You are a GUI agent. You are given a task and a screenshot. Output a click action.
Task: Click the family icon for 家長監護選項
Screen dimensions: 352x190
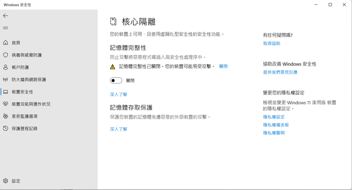5,116
